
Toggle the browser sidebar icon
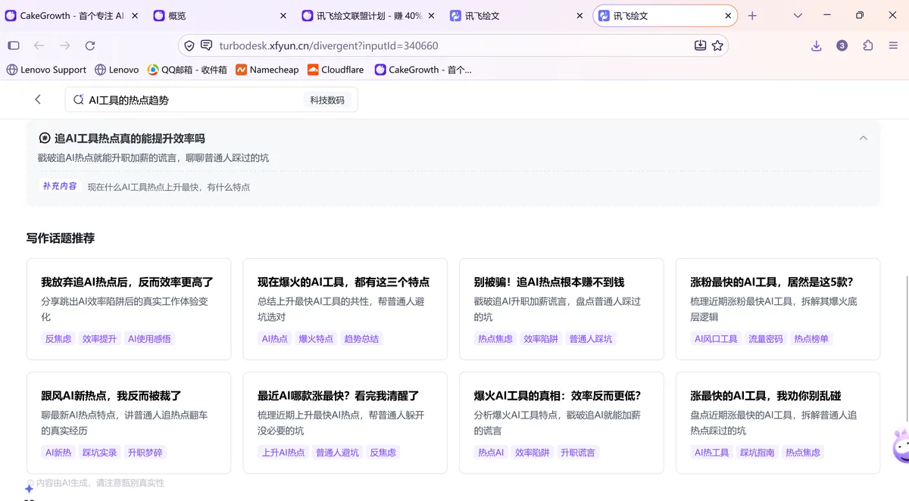(x=14, y=45)
